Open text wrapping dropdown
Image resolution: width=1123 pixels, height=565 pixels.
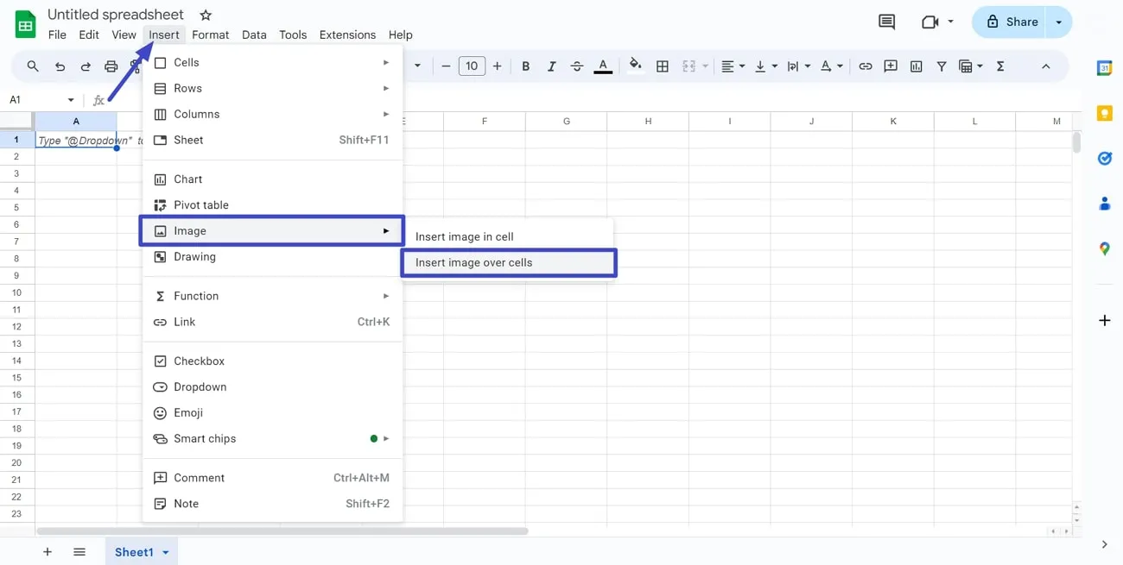point(799,66)
